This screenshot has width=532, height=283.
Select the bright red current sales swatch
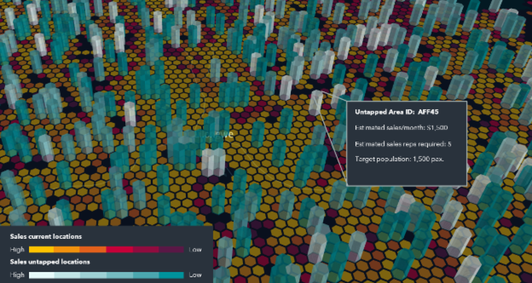click(119, 249)
